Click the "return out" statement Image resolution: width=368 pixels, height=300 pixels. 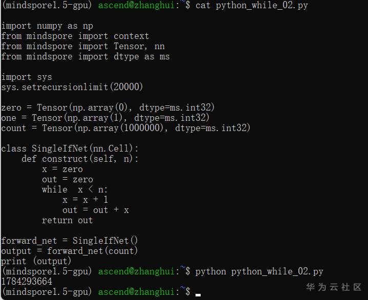click(67, 220)
